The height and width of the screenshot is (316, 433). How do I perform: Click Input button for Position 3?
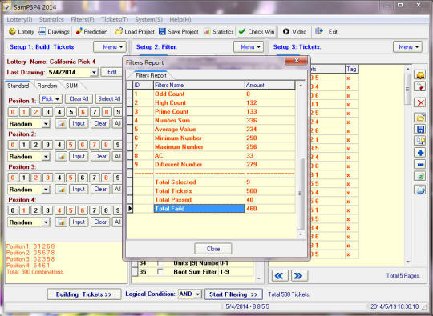point(79,190)
